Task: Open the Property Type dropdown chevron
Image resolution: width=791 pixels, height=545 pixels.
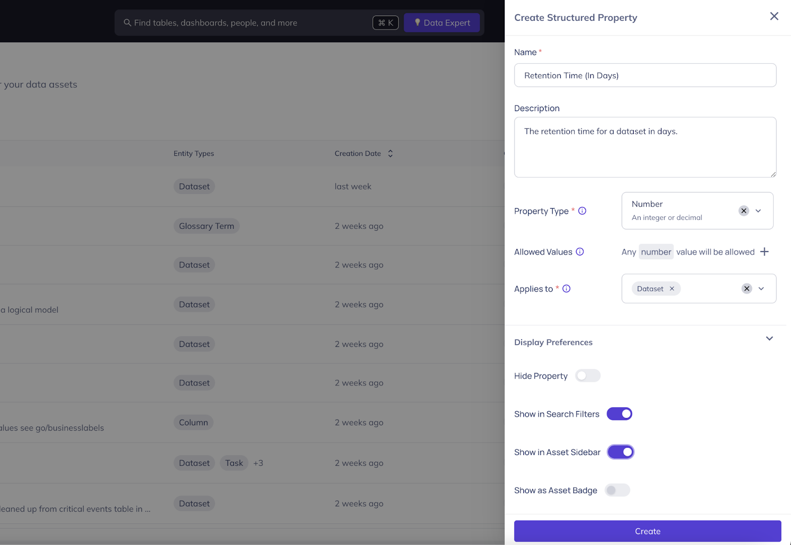Action: (x=758, y=210)
